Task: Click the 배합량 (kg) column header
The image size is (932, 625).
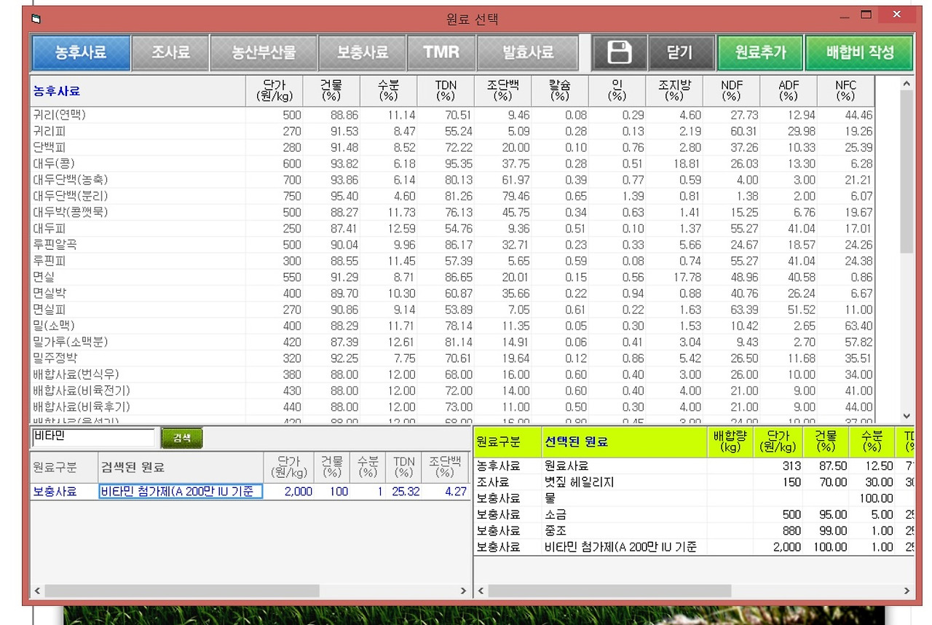Action: point(730,442)
